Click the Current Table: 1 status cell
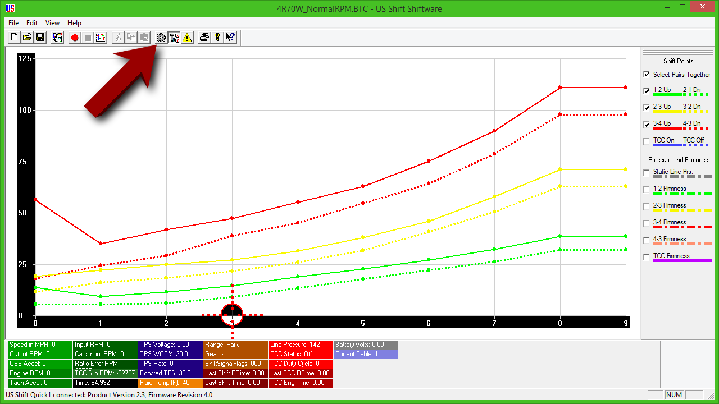The width and height of the screenshot is (719, 404). [x=366, y=354]
